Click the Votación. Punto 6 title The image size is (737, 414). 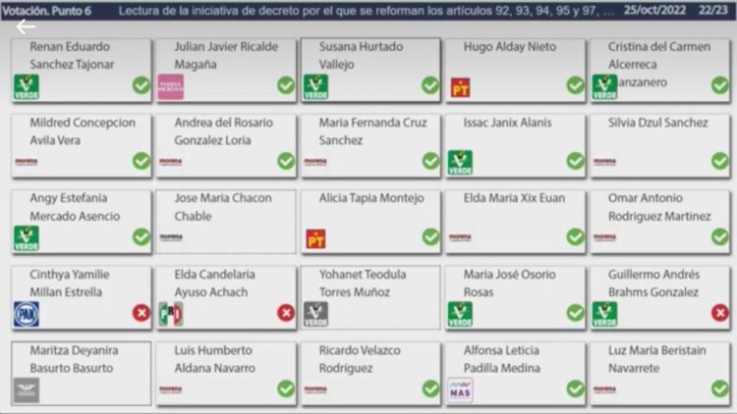[x=47, y=11]
